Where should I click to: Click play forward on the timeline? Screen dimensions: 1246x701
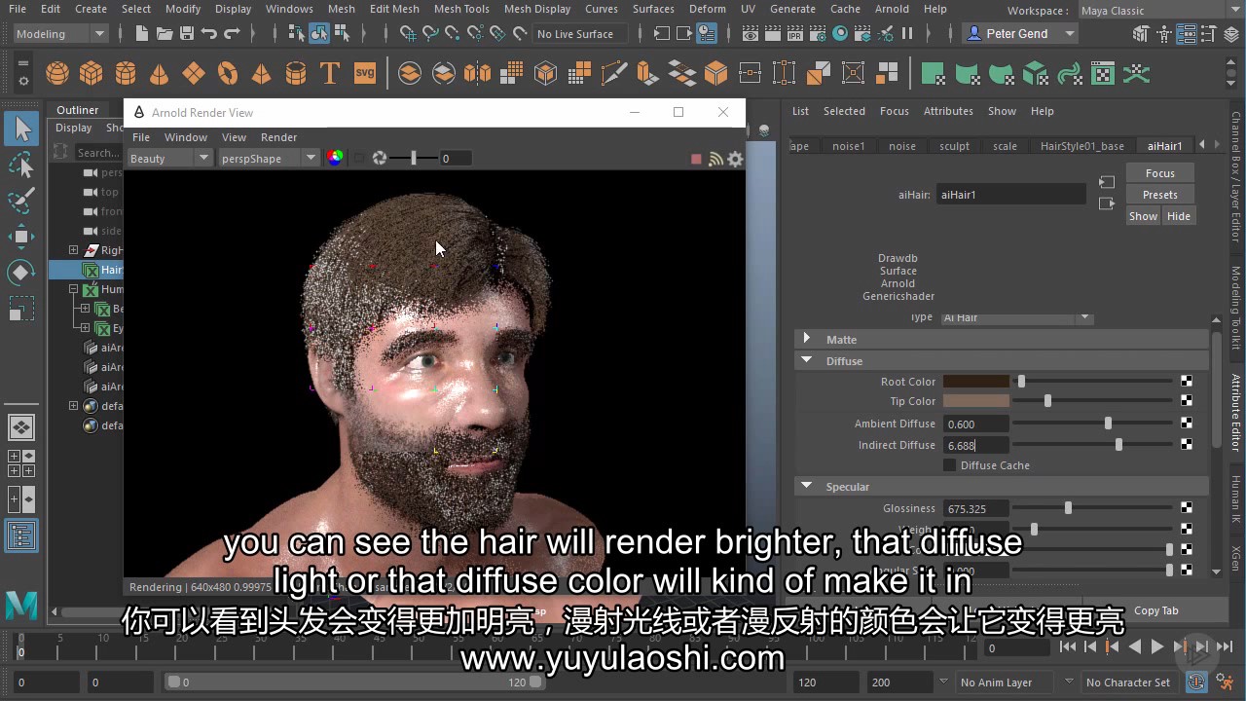(x=1157, y=646)
